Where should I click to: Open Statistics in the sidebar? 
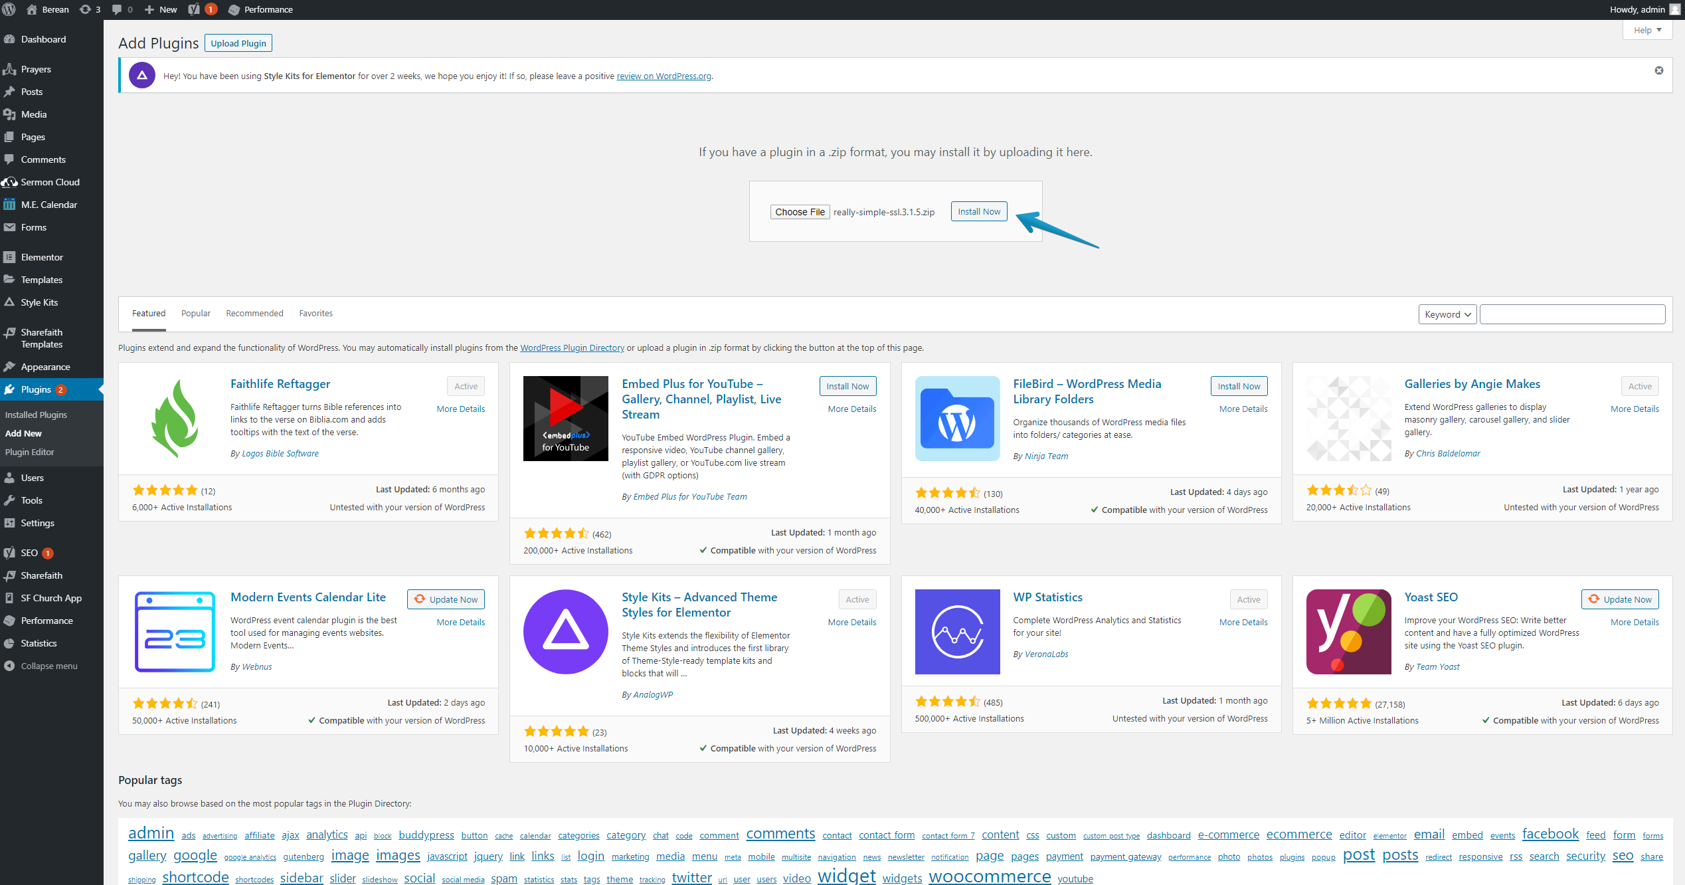click(x=39, y=643)
